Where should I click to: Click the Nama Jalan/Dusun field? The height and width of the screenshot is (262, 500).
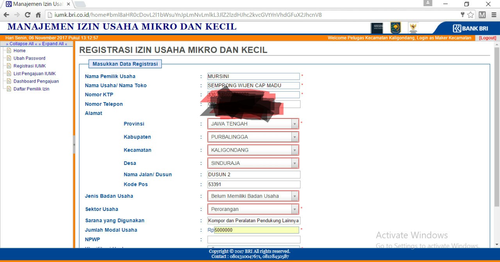pyautogui.click(x=254, y=175)
